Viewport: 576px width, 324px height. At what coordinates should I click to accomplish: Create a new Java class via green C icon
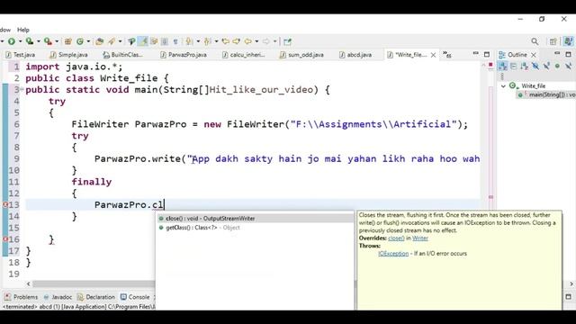pos(80,41)
